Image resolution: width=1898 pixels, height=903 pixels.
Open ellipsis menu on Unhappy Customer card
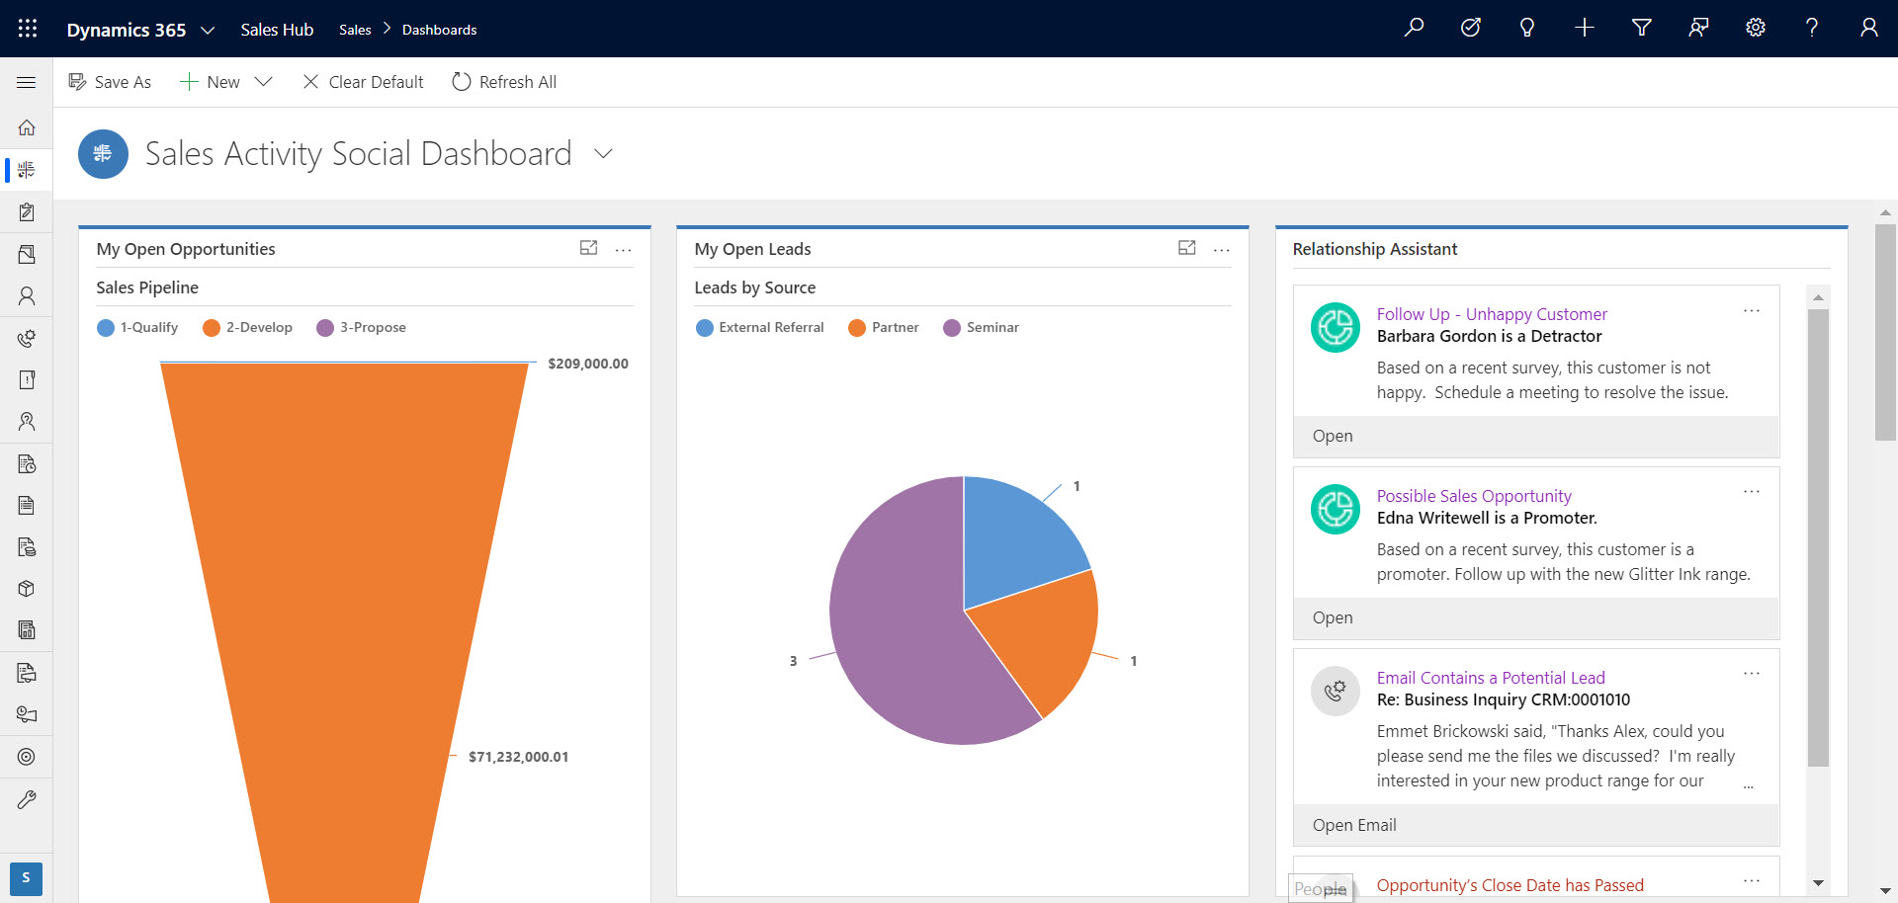click(x=1752, y=311)
